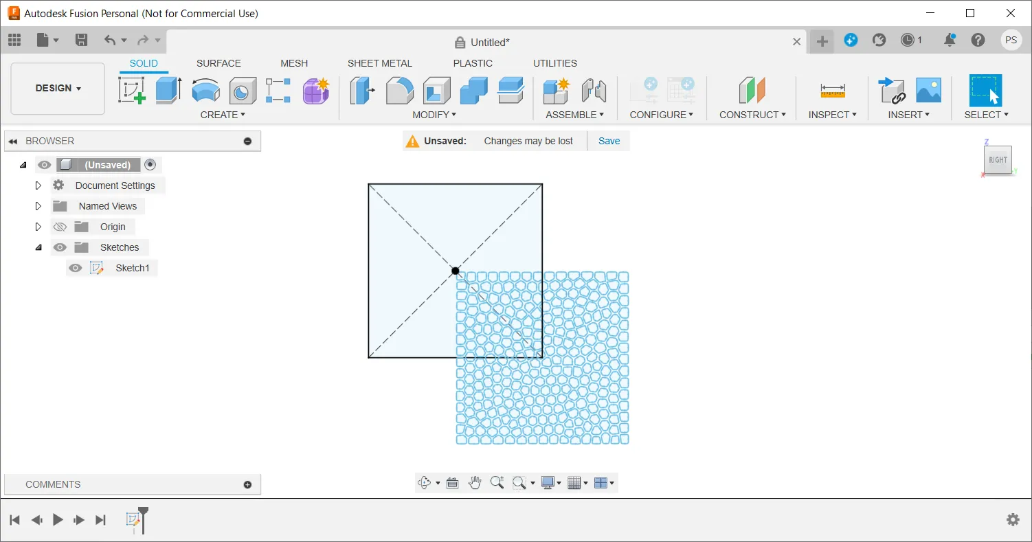Open the MODIFY dropdown menu
The width and height of the screenshot is (1032, 542).
tap(434, 115)
